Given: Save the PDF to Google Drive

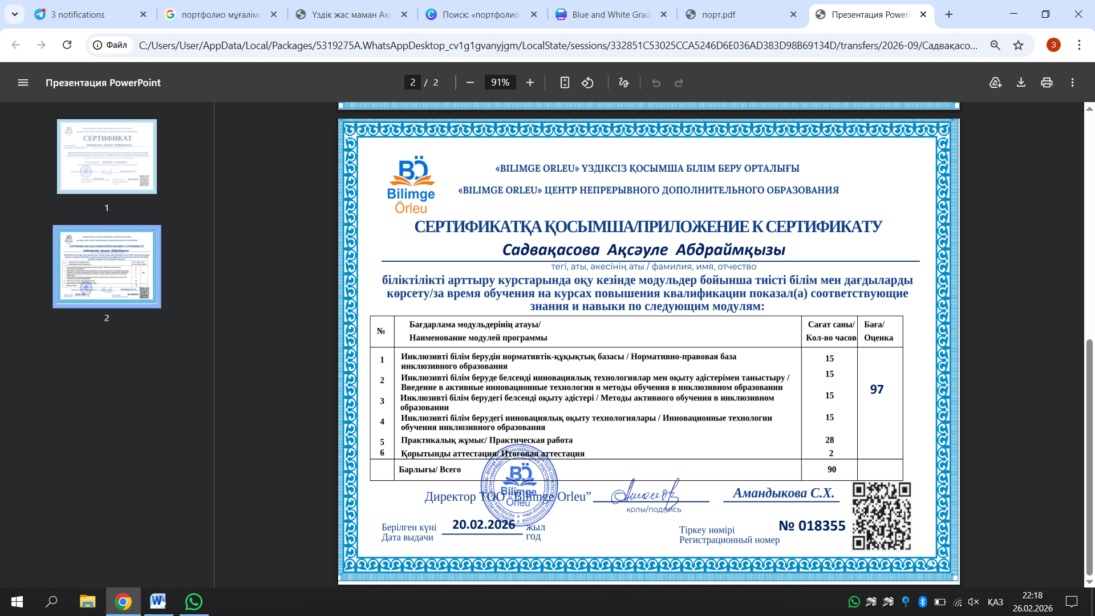Looking at the screenshot, I should click(995, 83).
